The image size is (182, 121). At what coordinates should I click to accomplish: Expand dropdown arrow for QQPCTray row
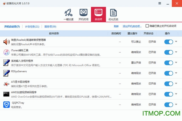[x=176, y=104]
